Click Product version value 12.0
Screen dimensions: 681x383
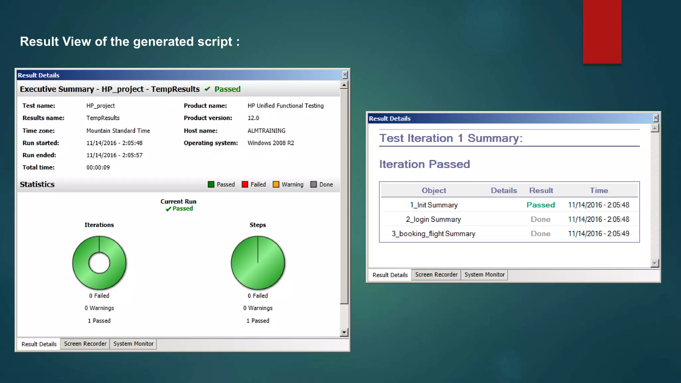coord(253,118)
